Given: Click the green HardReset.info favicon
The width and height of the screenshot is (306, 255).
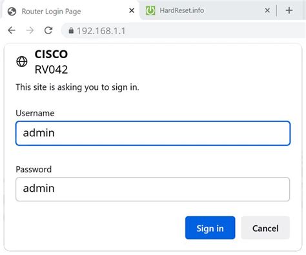Looking at the screenshot, I should (150, 10).
